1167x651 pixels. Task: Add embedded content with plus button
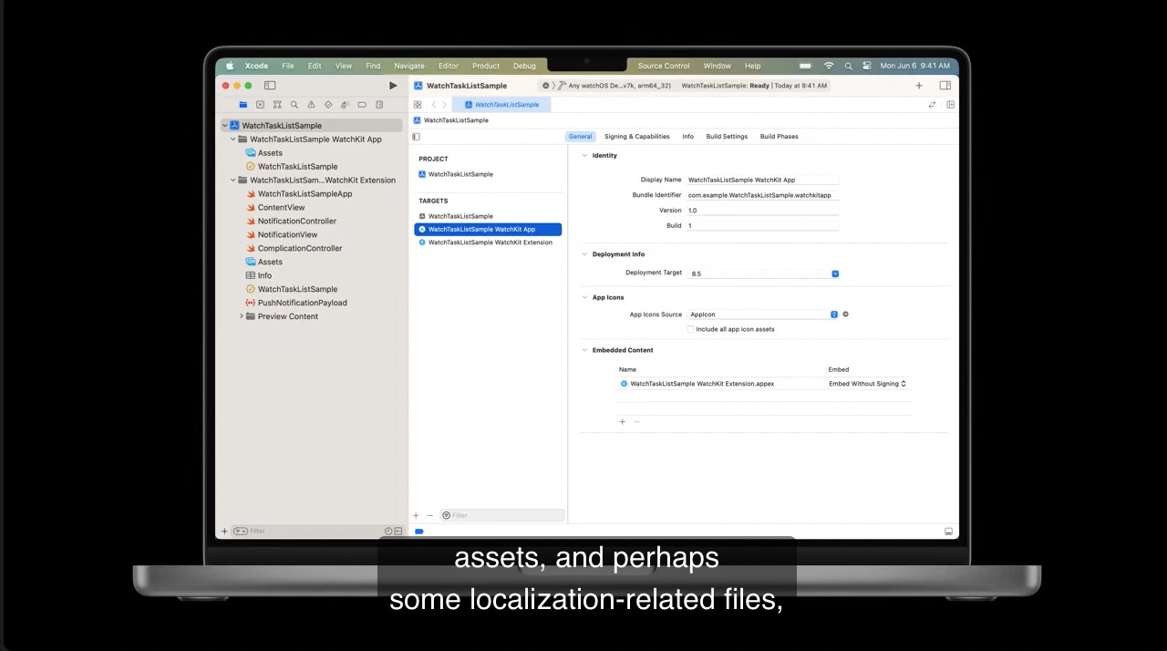[x=623, y=421]
